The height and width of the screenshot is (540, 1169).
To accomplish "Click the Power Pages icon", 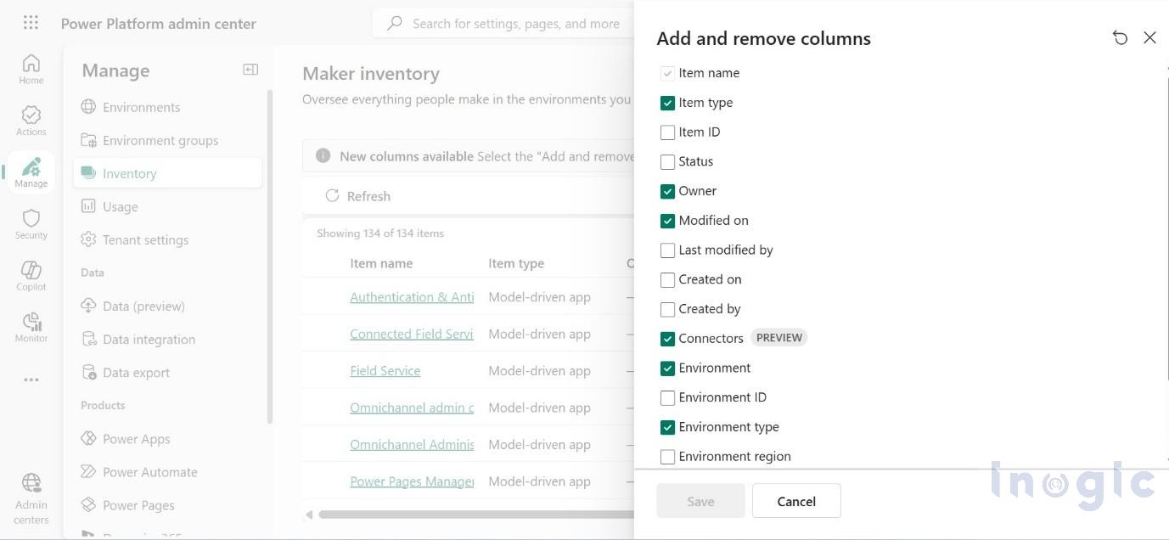I will point(88,504).
